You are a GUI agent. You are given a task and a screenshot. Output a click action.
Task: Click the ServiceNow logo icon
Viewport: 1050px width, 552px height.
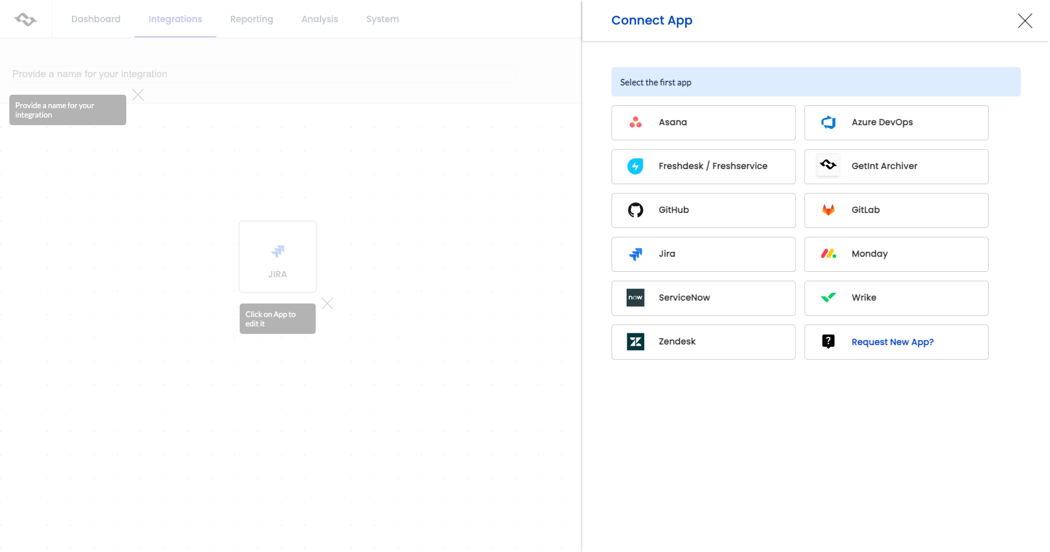click(x=635, y=298)
